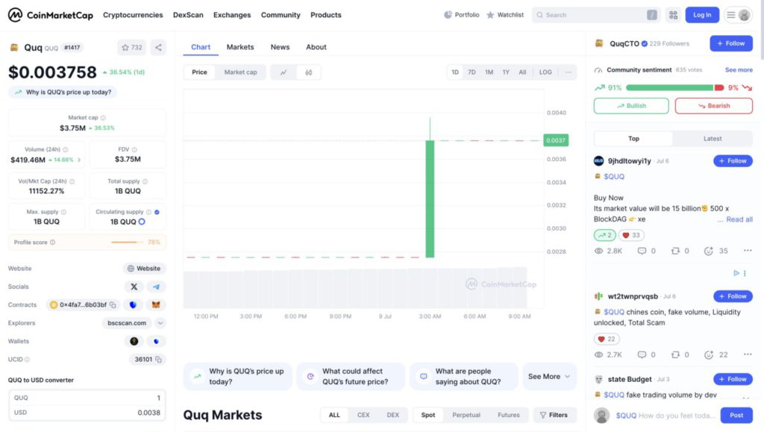Click the 'How do you feel today' post input

click(665, 416)
